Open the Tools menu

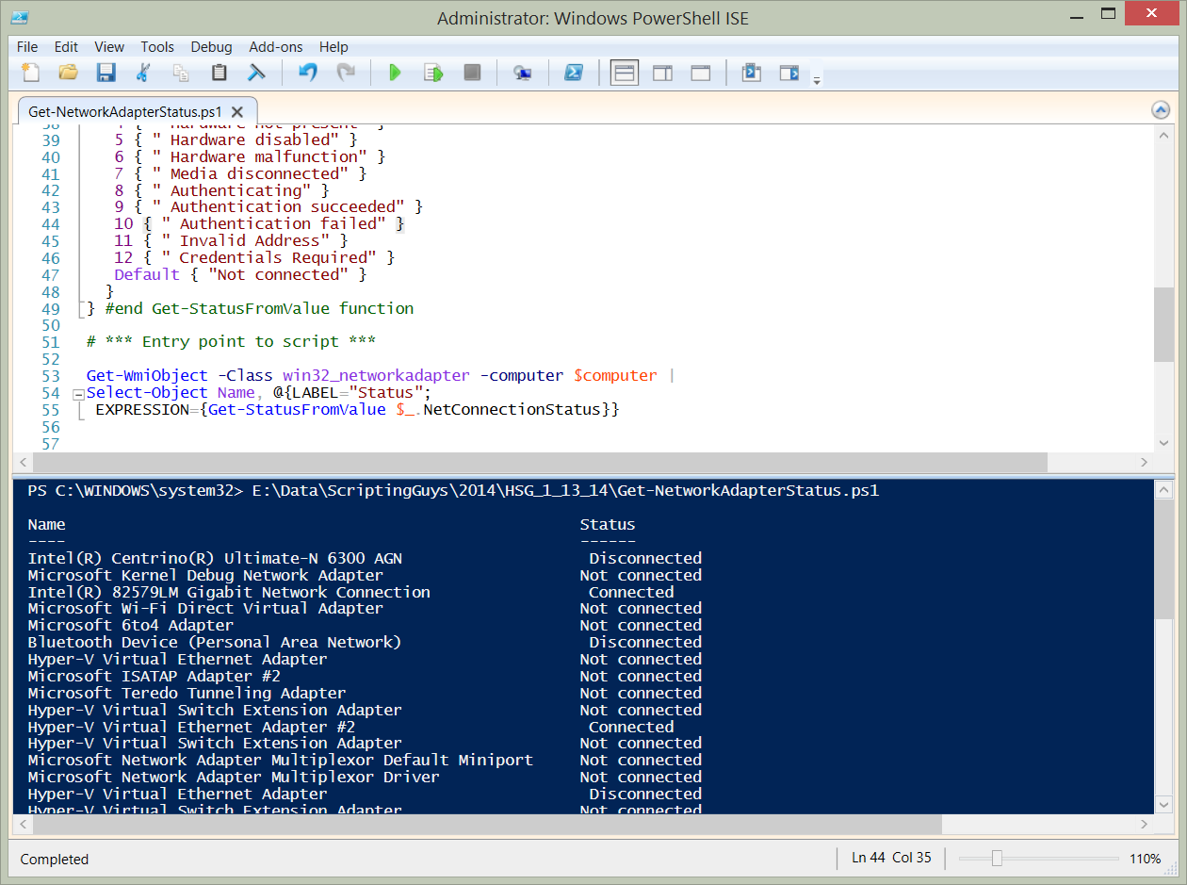157,46
